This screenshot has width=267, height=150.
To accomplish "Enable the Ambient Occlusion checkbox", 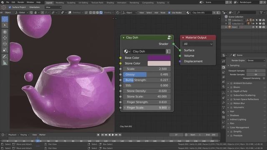I will click(231, 83).
